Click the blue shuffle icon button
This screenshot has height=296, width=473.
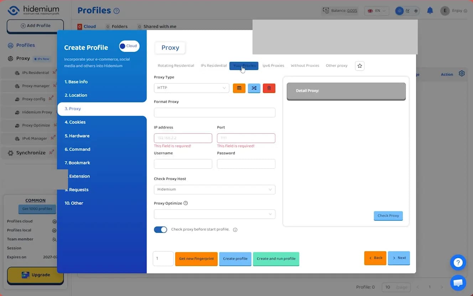[x=254, y=88]
